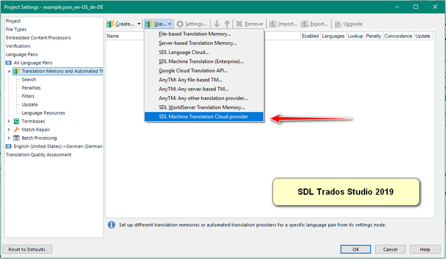Select Embedded Content Processors node
The width and height of the screenshot is (446, 259).
(x=38, y=38)
